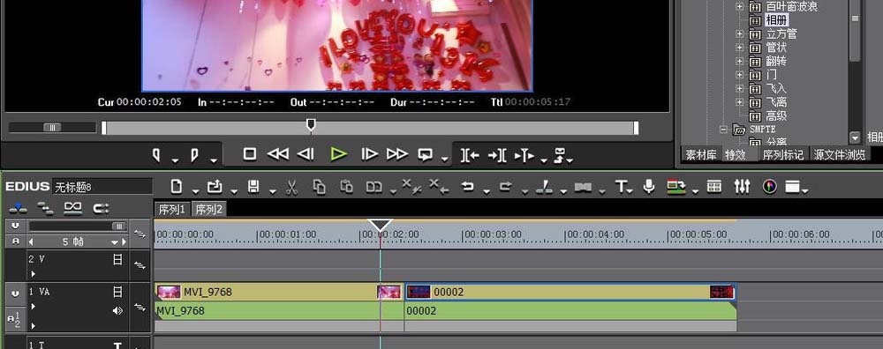Click the shuttle slider in the player
This screenshot has height=349, width=883.
[52, 128]
